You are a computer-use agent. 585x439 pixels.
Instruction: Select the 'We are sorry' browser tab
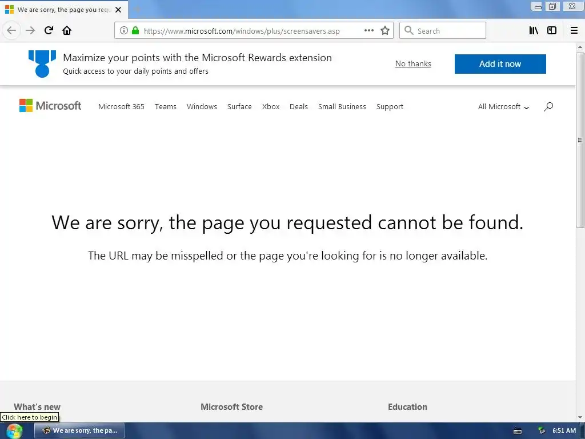point(64,10)
